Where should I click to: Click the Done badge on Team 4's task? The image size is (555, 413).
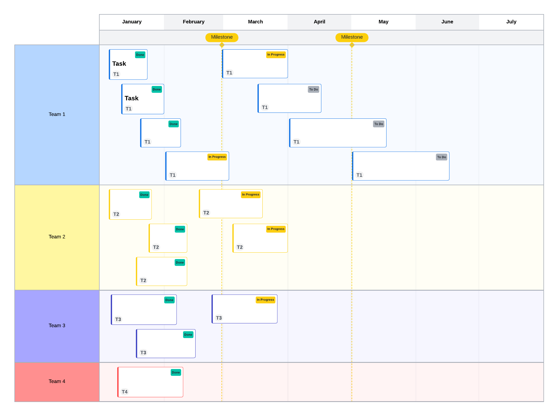pyautogui.click(x=176, y=372)
